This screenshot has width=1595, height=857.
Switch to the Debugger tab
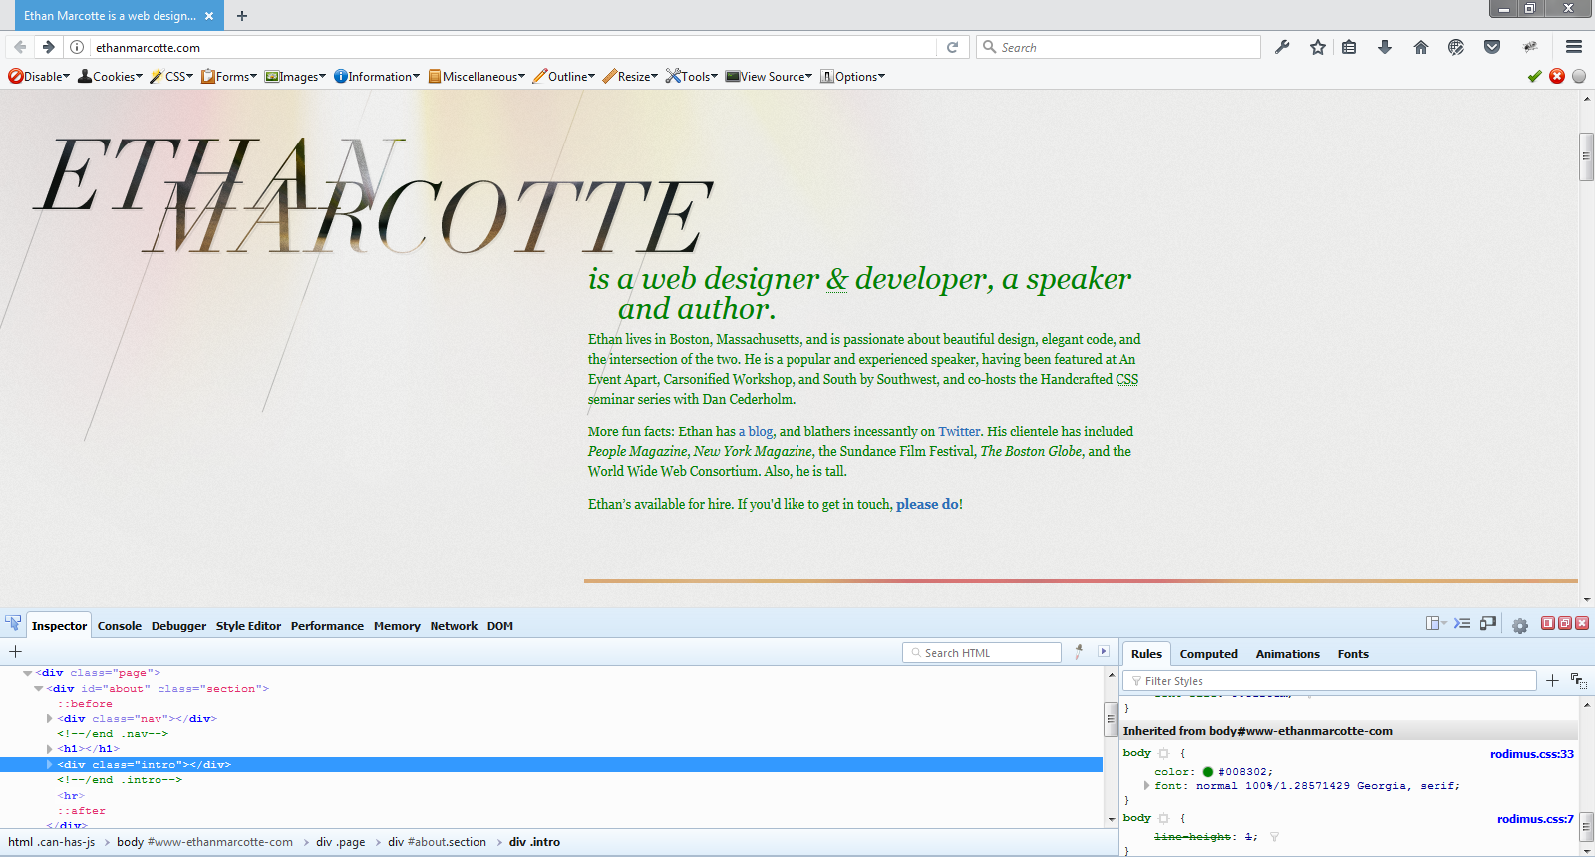(178, 626)
